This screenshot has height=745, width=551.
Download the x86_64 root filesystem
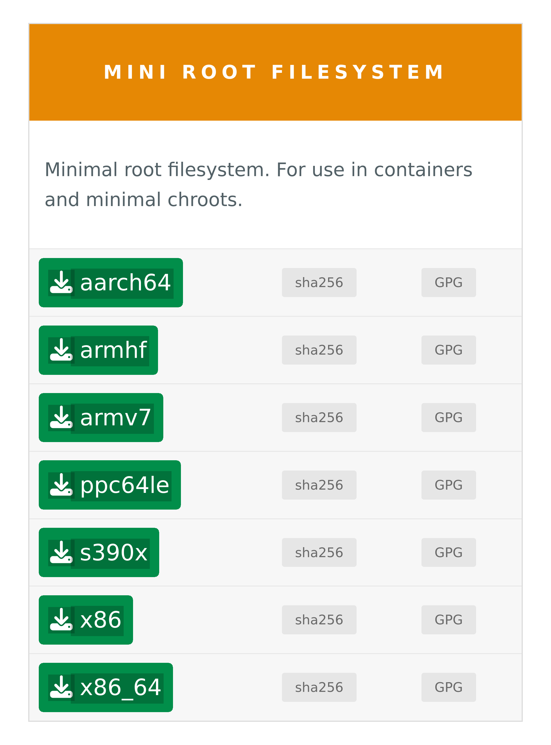coord(121,687)
